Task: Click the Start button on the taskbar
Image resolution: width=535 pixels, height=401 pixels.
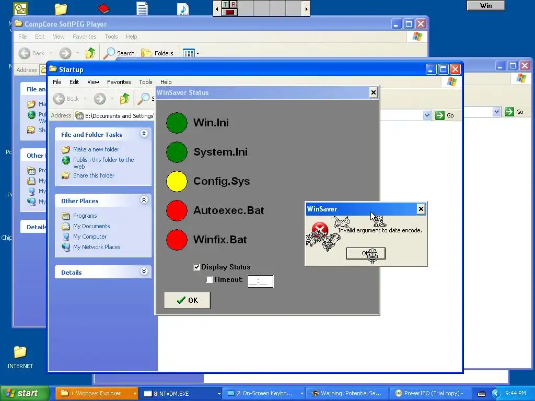Action: point(25,394)
